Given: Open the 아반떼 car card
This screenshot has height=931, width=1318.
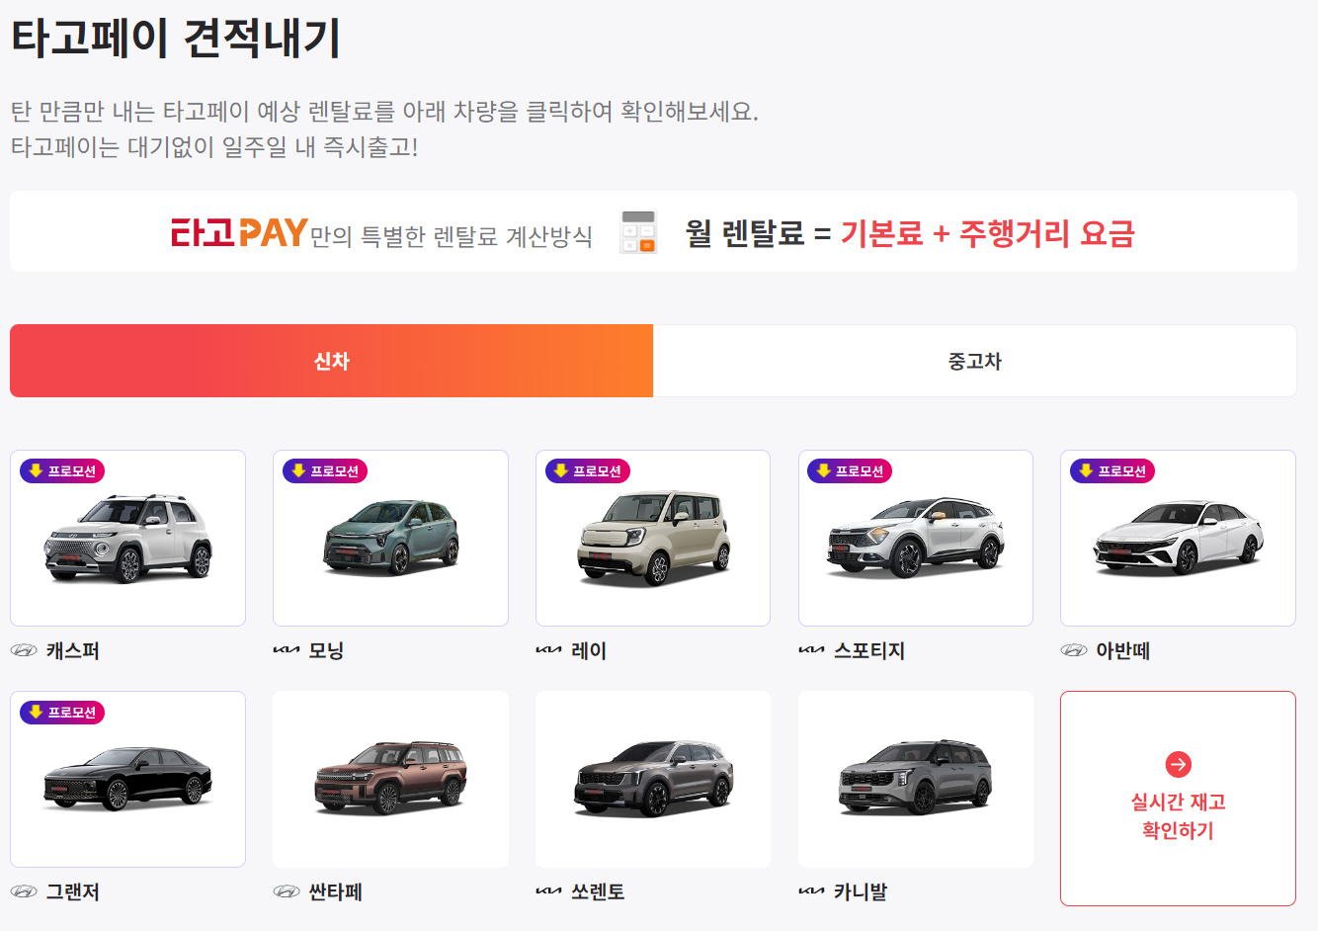Looking at the screenshot, I should point(1178,538).
